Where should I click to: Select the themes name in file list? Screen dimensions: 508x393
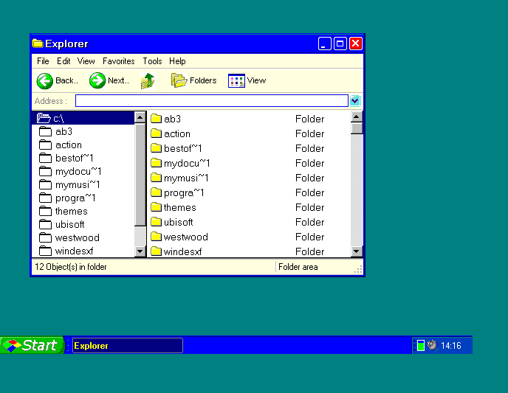point(180,208)
